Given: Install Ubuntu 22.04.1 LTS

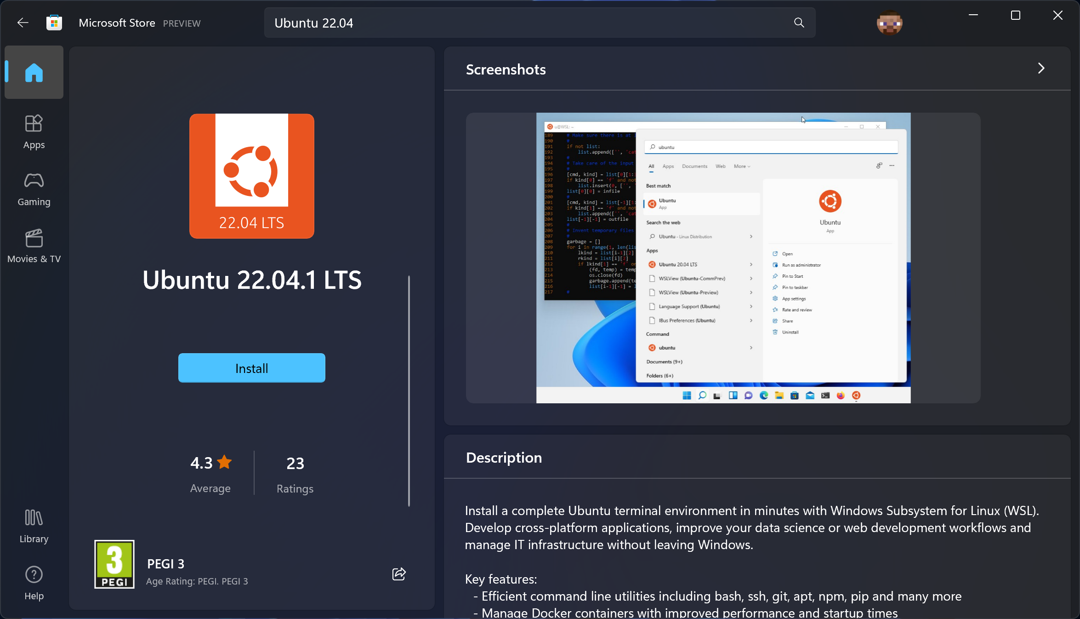Looking at the screenshot, I should [x=251, y=368].
